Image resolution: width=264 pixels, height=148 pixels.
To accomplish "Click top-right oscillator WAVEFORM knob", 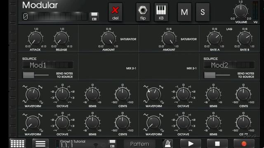I will coord(154,94).
